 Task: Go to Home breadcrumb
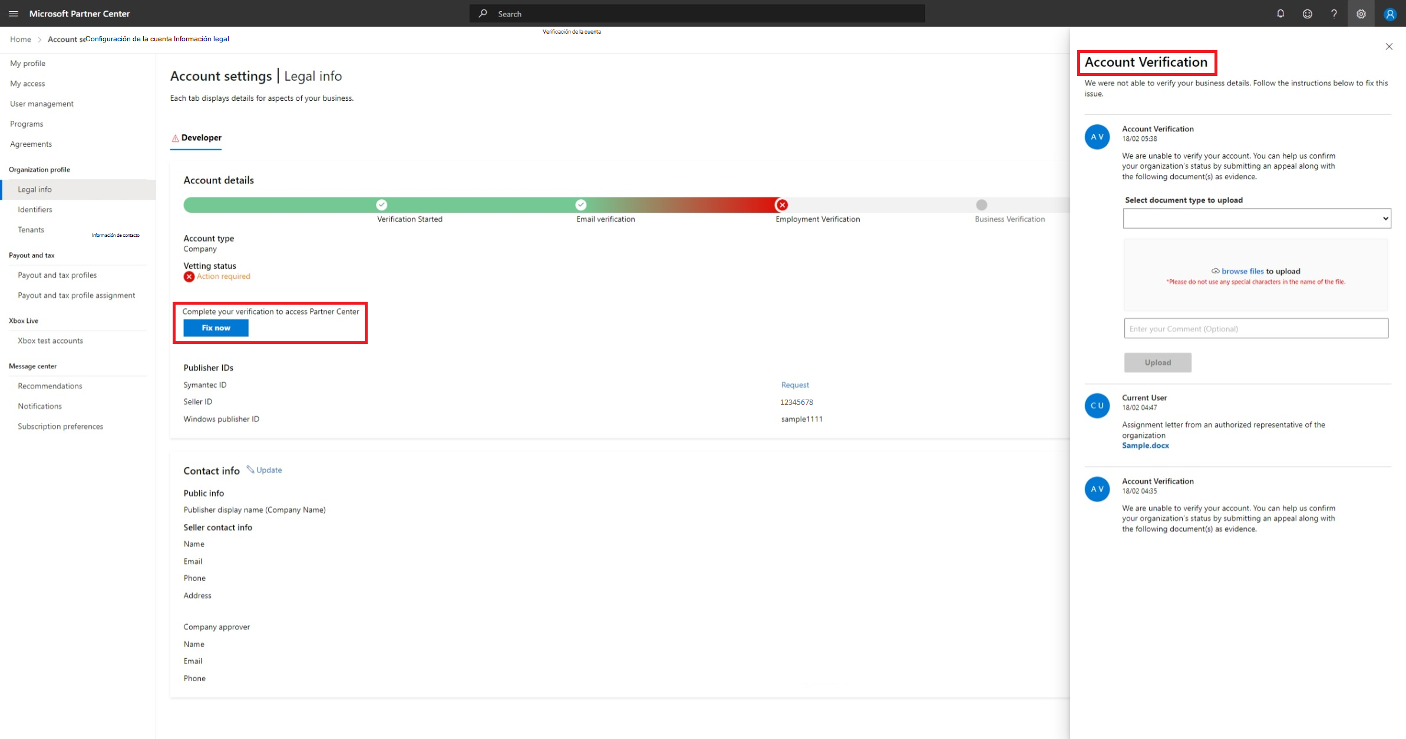(21, 39)
